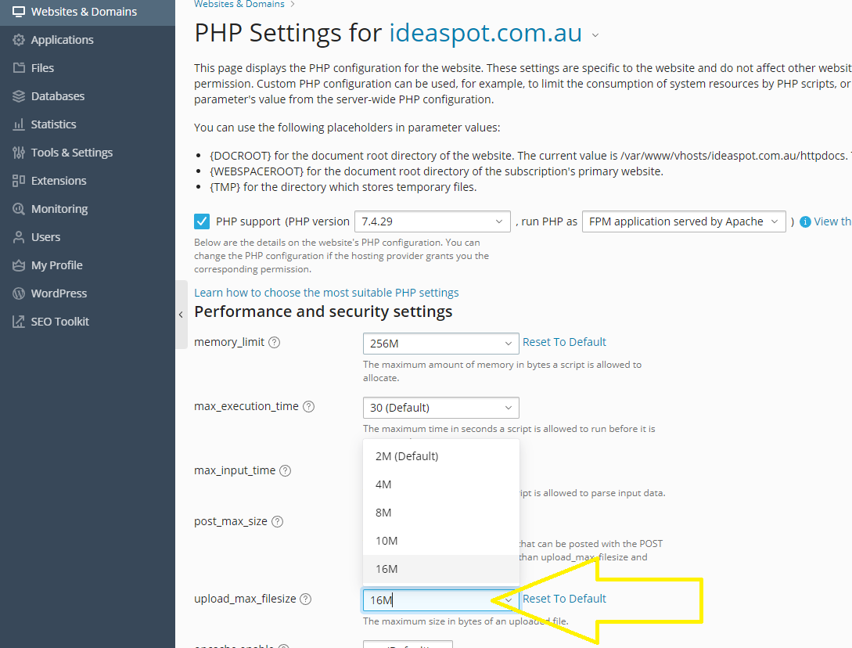Screen dimensions: 852x648
Task: Click the memory_limit help question mark
Action: 274,341
